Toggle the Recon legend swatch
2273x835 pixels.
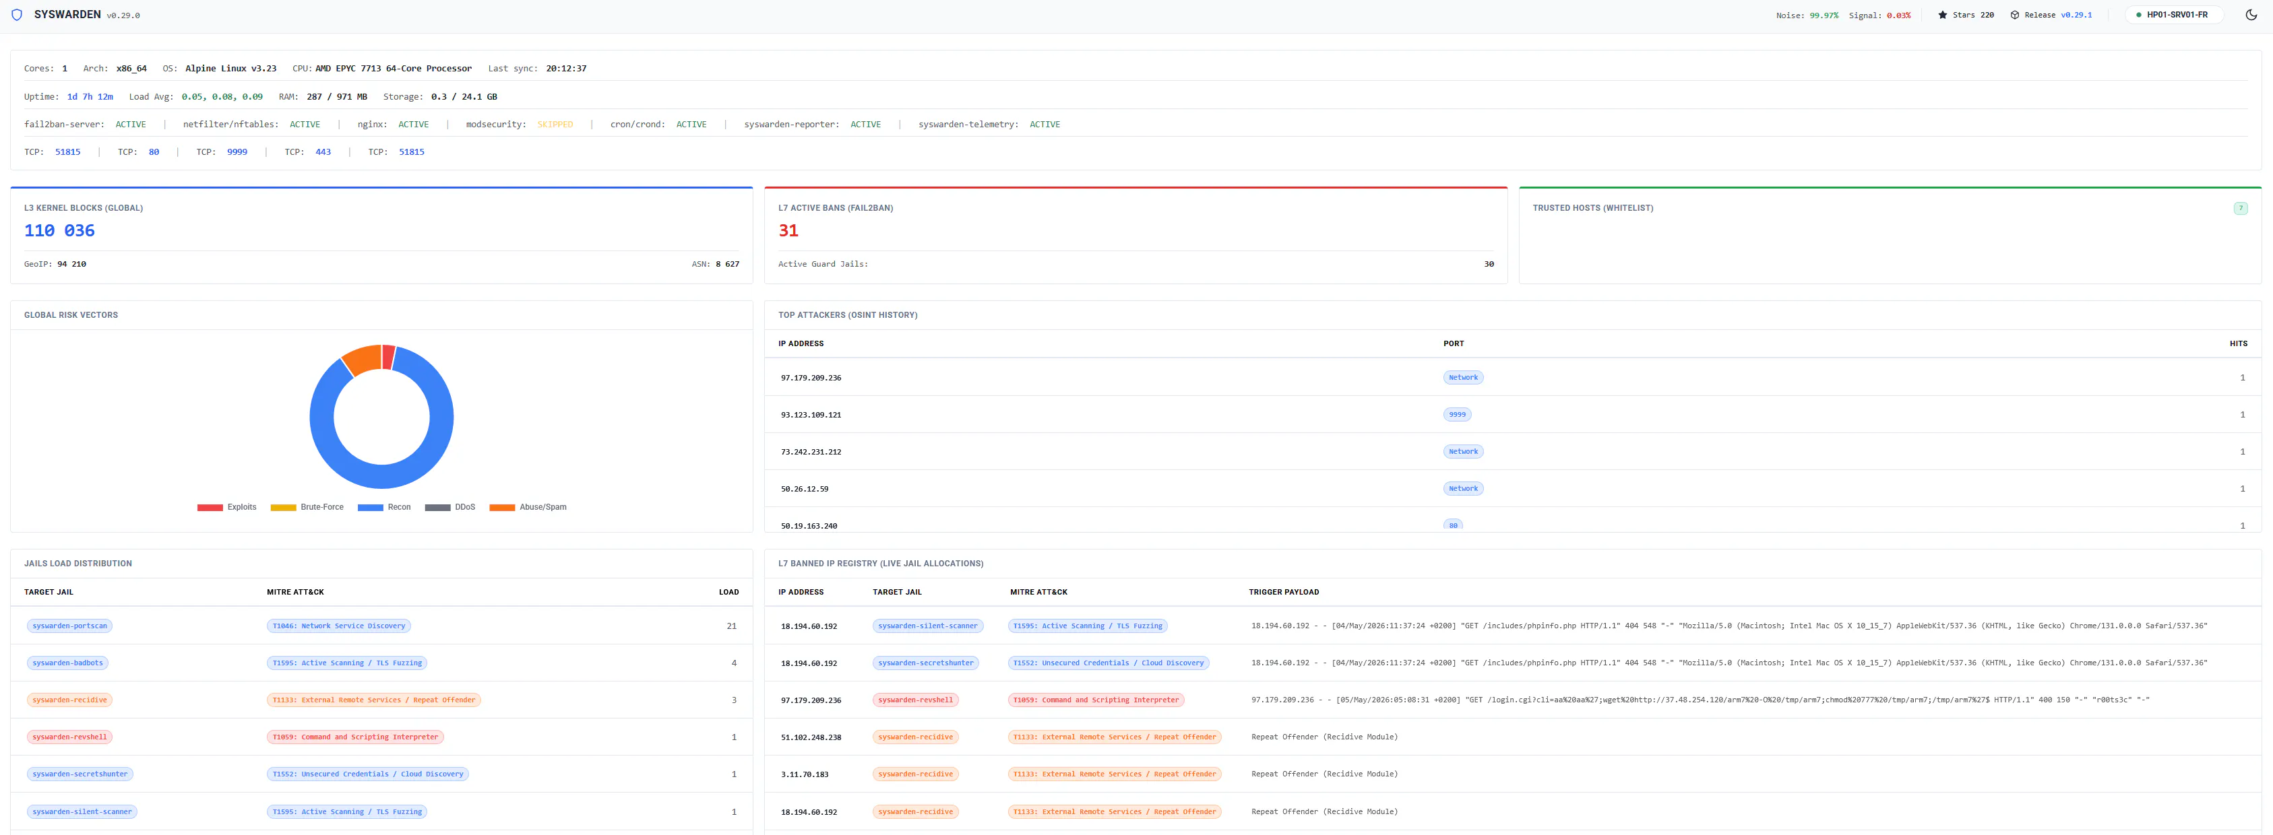(x=371, y=508)
